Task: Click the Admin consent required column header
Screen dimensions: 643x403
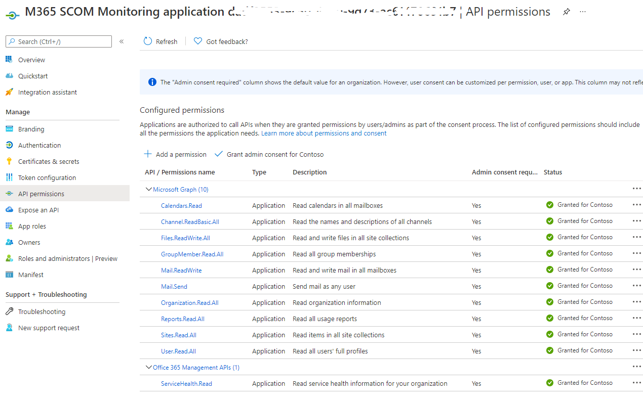Action: point(505,172)
